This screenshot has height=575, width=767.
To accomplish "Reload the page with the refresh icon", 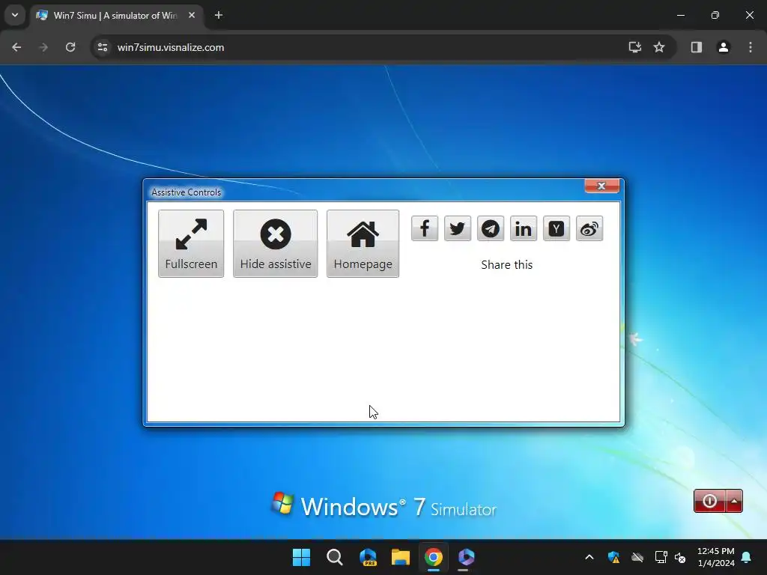I will 70,47.
